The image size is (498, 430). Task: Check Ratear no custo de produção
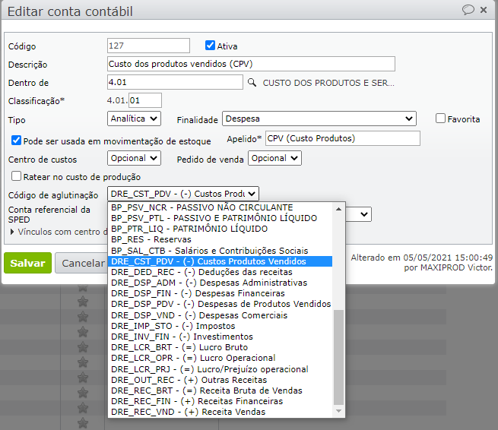pyautogui.click(x=16, y=176)
